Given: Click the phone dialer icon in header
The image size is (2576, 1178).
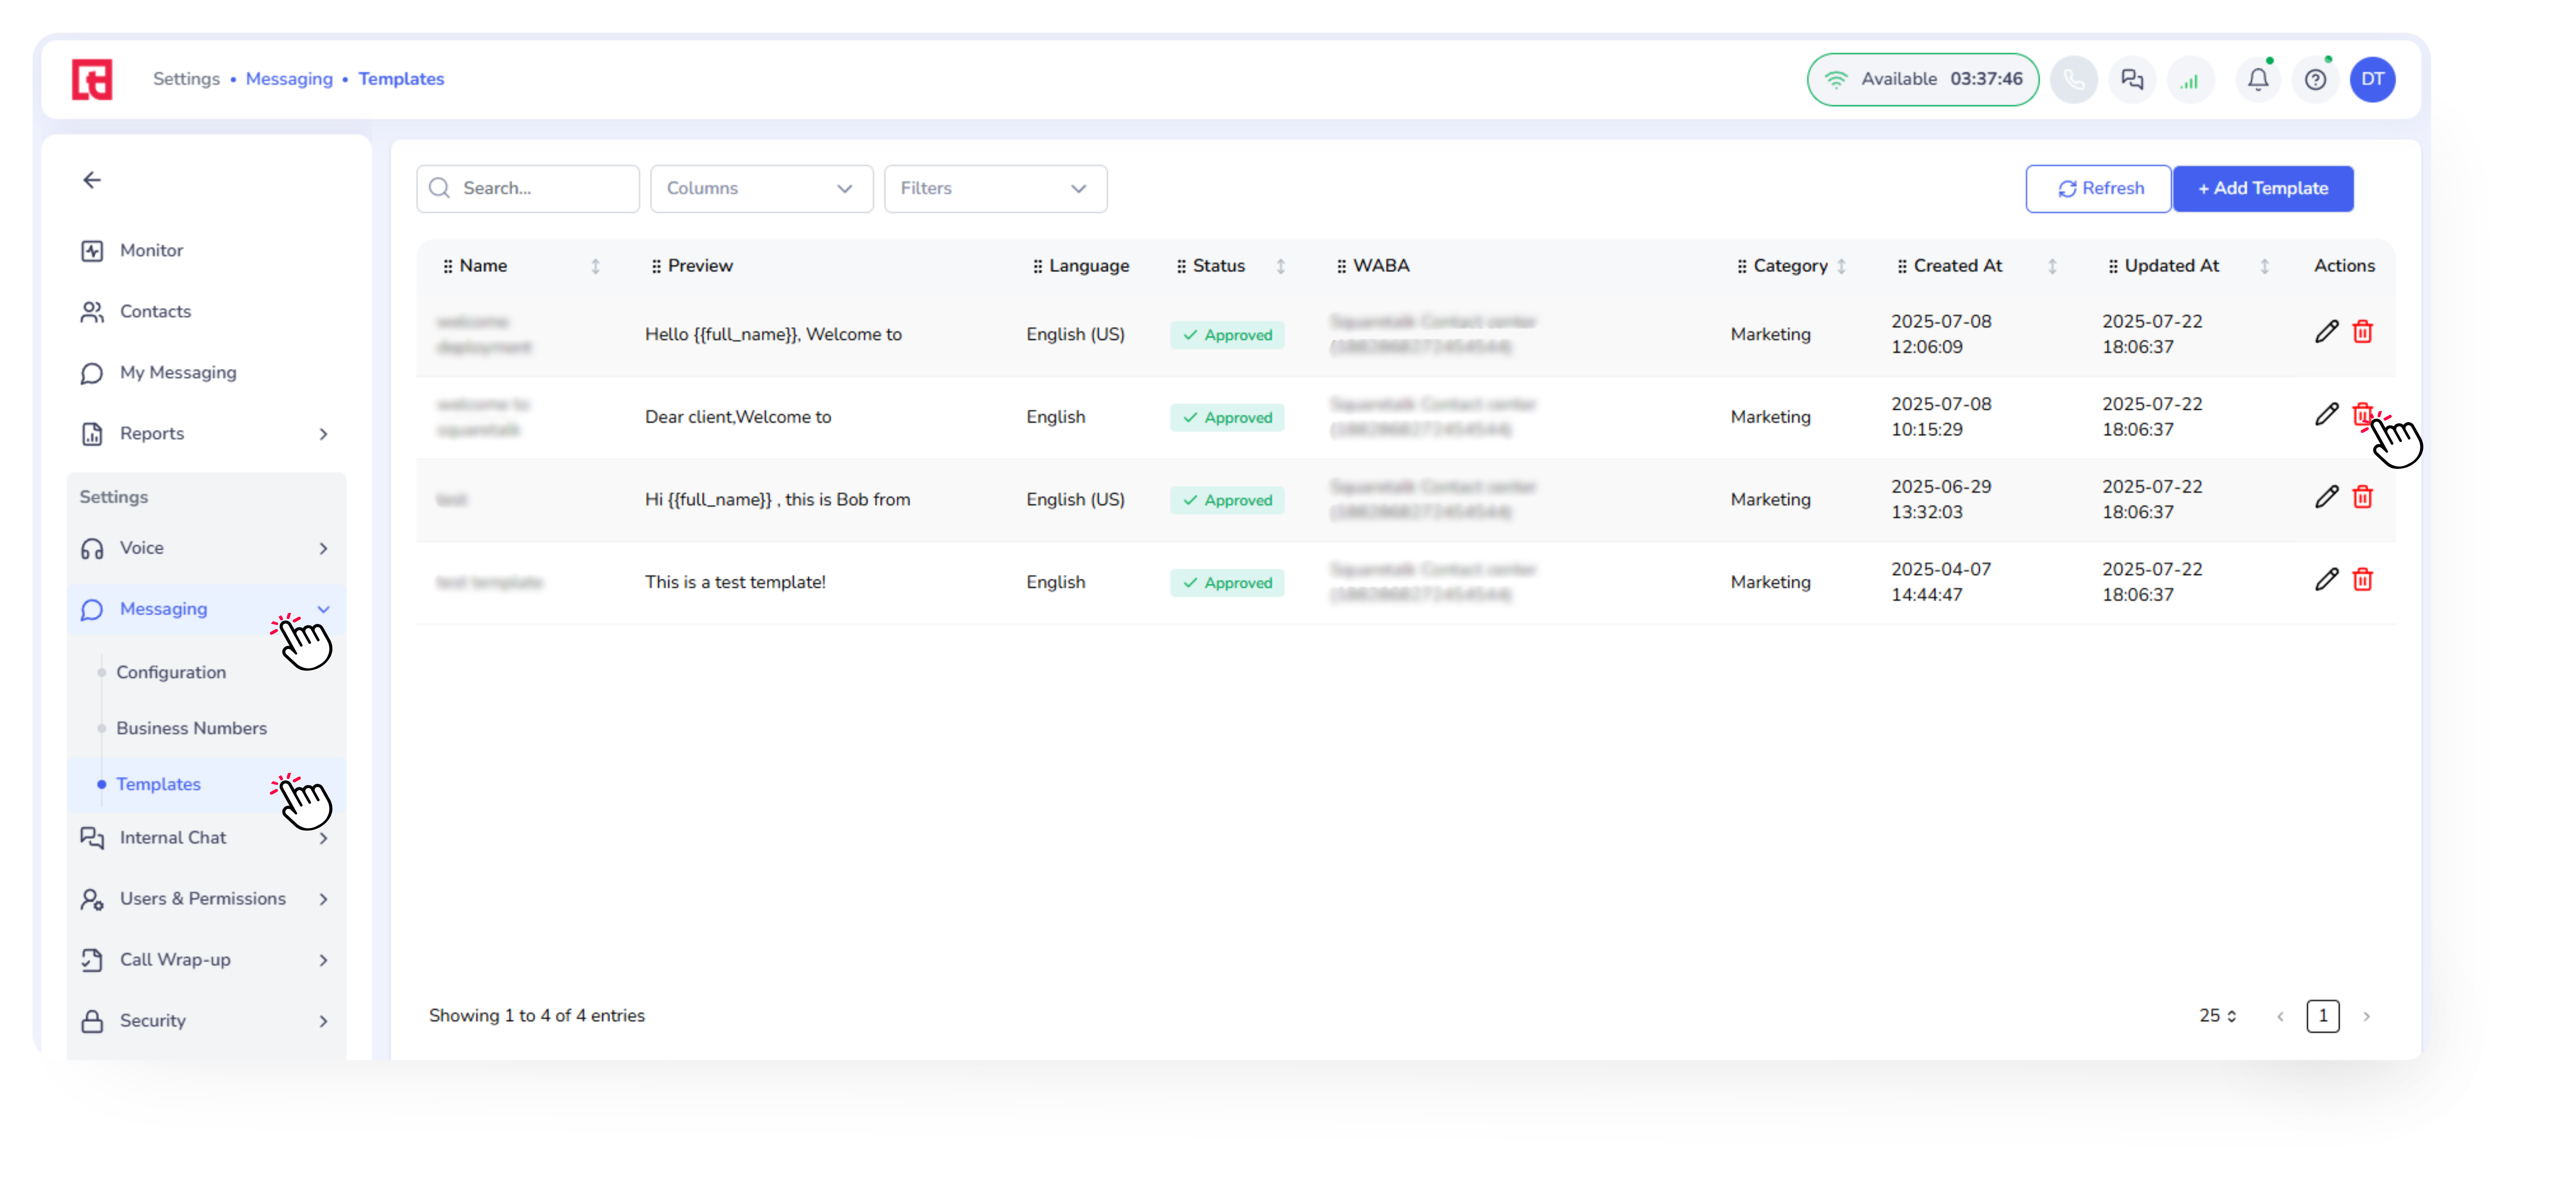Looking at the screenshot, I should [2074, 79].
